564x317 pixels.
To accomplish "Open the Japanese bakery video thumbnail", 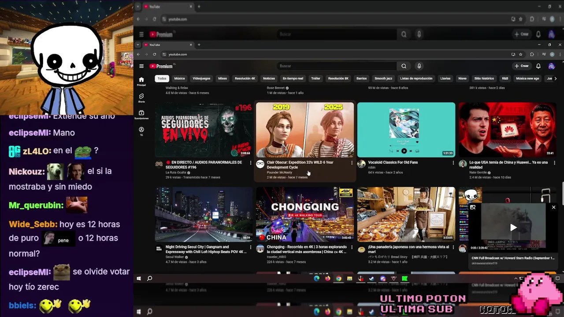I will tap(406, 214).
